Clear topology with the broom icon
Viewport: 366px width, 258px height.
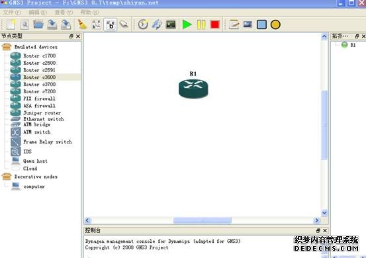click(x=82, y=24)
